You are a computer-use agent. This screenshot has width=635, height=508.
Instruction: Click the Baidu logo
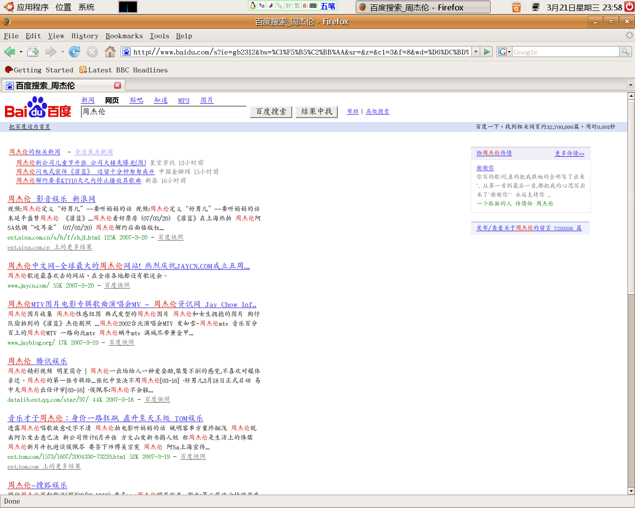coord(38,108)
